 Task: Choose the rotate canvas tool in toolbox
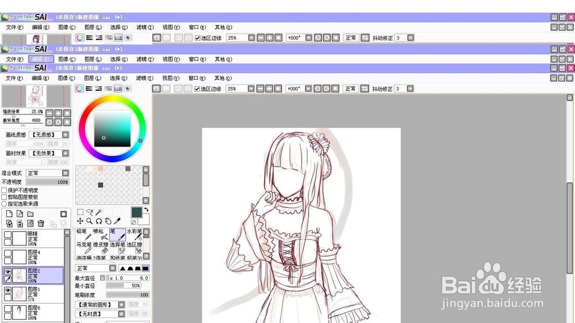coord(99,221)
